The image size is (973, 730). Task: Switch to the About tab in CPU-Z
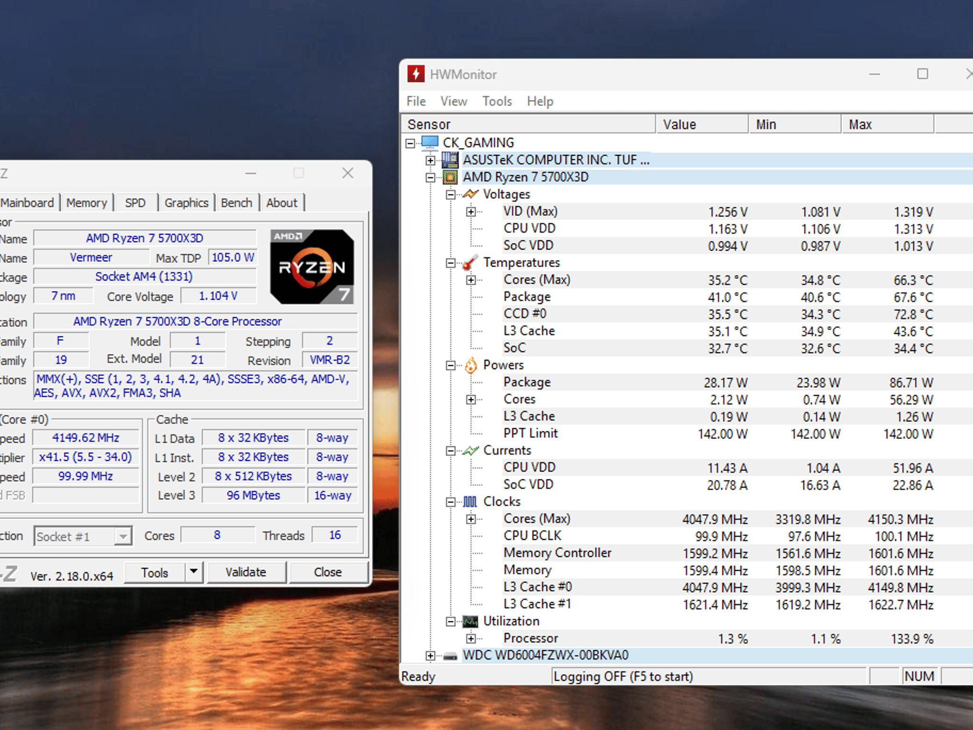click(x=282, y=203)
